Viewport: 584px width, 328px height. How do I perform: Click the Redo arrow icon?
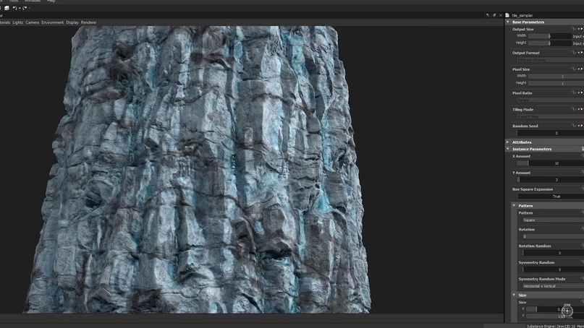coord(25,8)
